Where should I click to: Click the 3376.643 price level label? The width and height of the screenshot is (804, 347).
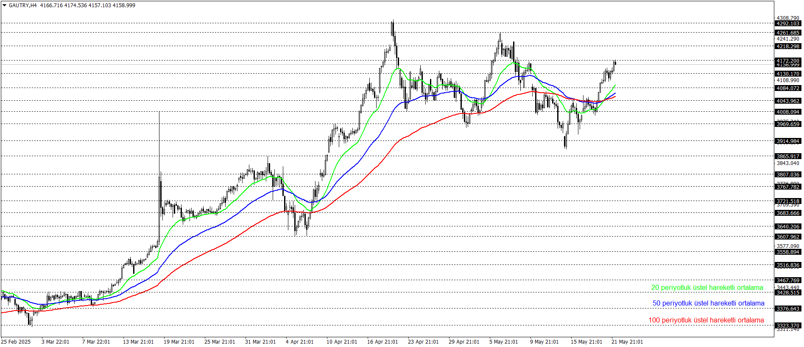pyautogui.click(x=788, y=309)
